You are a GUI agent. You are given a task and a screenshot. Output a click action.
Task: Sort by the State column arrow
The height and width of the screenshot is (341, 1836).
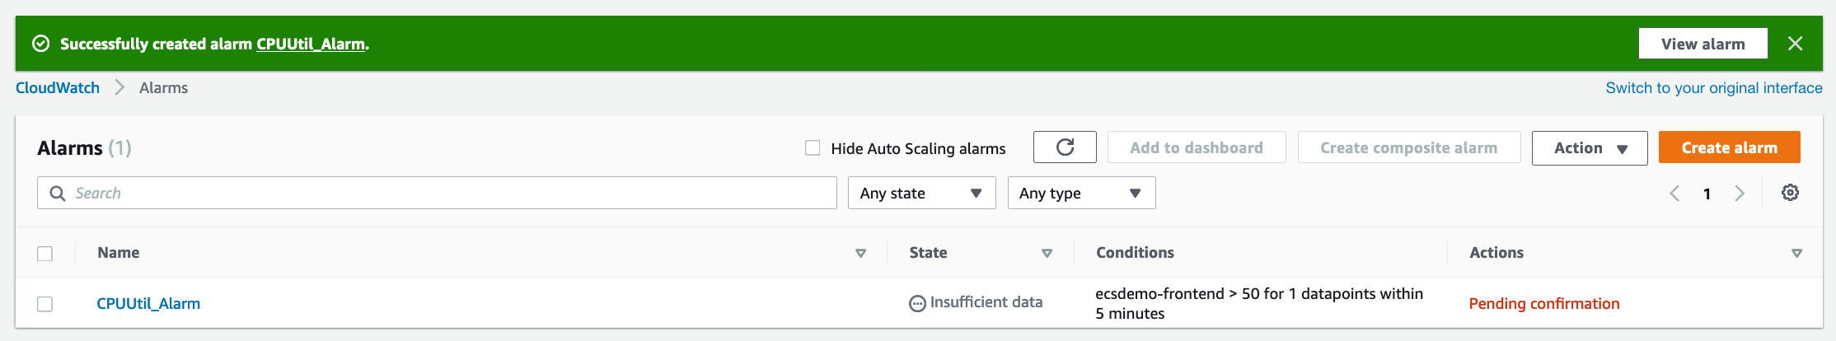[x=1047, y=253]
